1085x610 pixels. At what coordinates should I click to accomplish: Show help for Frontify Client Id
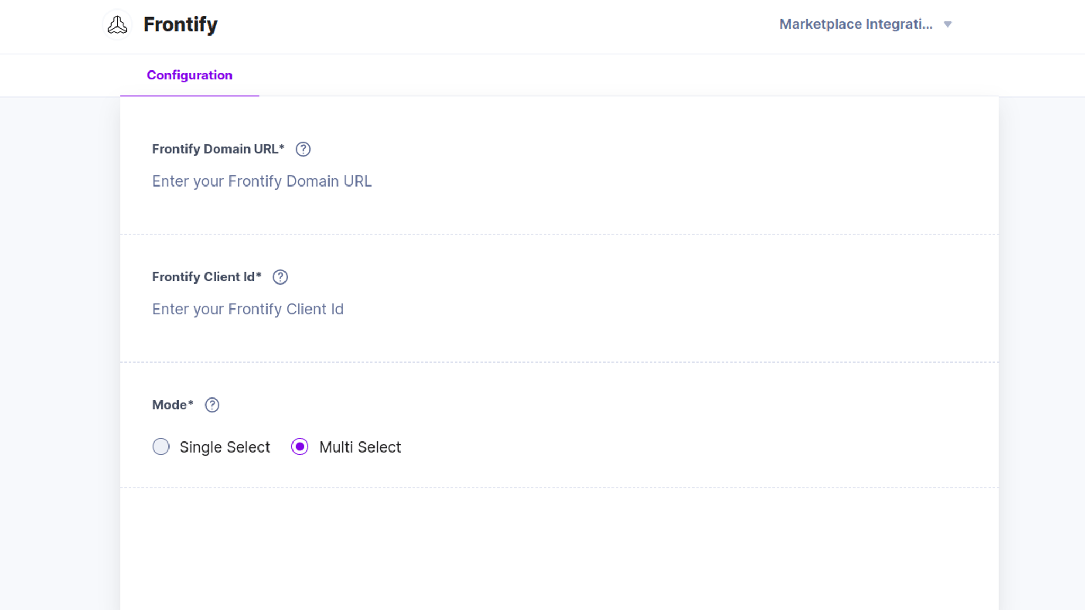pos(280,277)
